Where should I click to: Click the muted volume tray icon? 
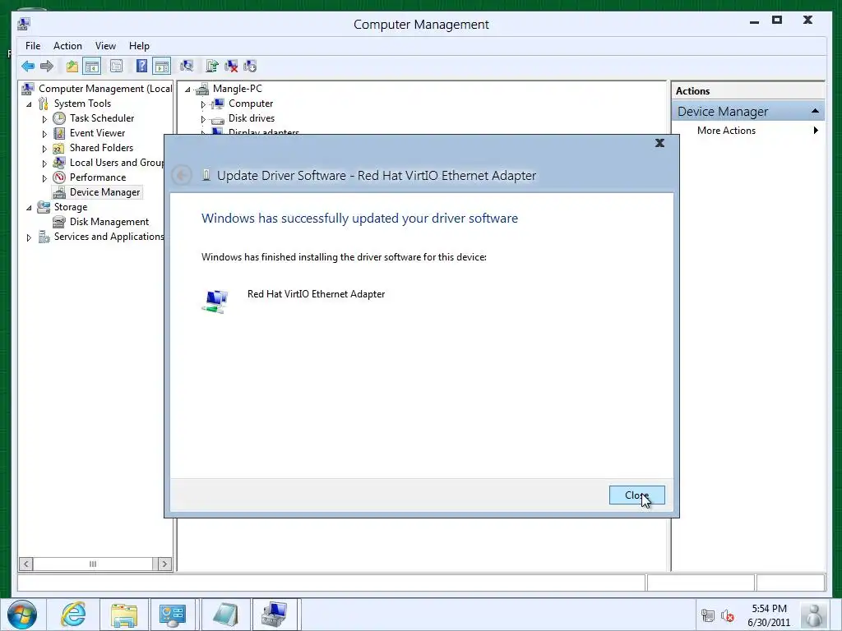click(728, 615)
